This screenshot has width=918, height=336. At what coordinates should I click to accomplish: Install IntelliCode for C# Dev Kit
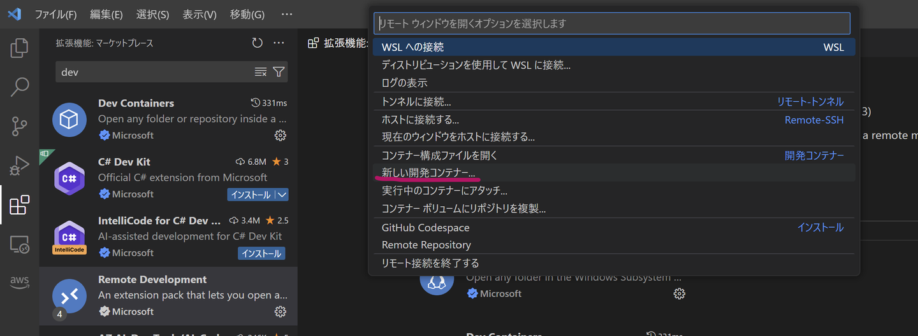(x=261, y=253)
